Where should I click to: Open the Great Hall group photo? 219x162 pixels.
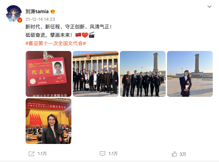point(96,74)
